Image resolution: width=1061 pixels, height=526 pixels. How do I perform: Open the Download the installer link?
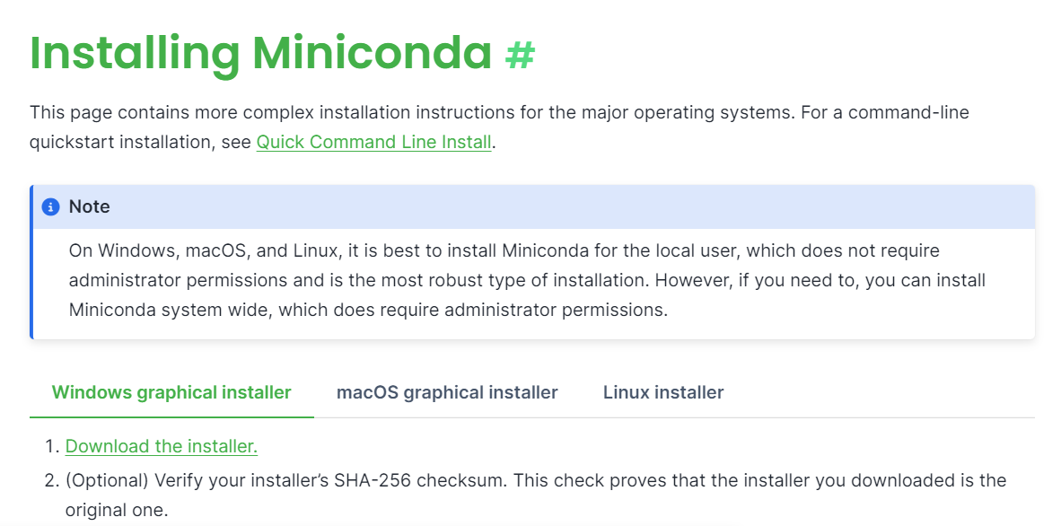click(161, 447)
